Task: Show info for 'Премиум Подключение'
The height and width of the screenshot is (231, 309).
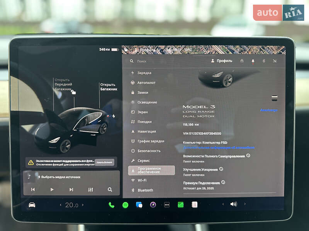Action: pos(223,182)
